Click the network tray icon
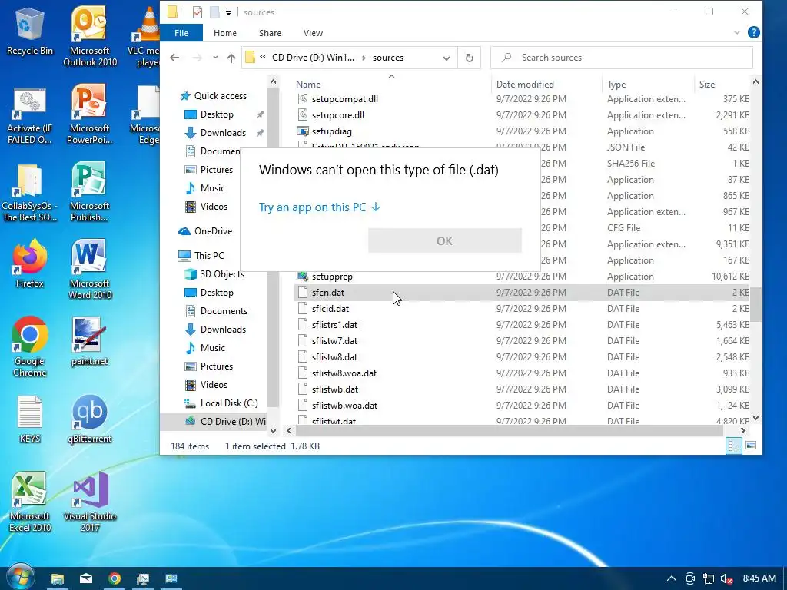The width and height of the screenshot is (787, 590). [x=708, y=579]
